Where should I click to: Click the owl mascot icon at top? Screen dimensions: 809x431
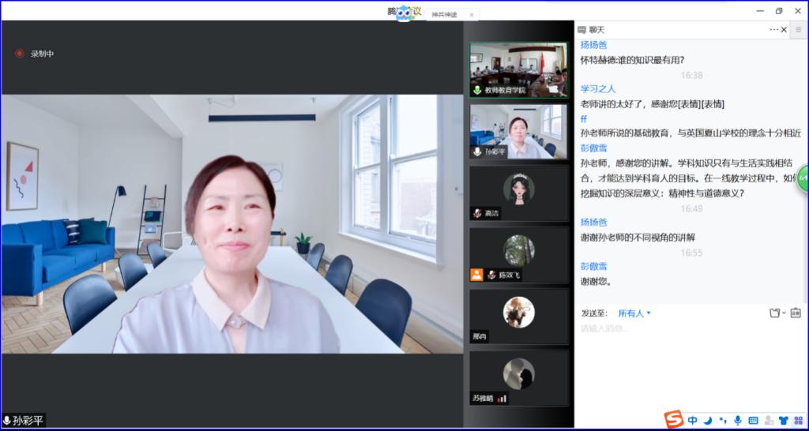tap(404, 13)
